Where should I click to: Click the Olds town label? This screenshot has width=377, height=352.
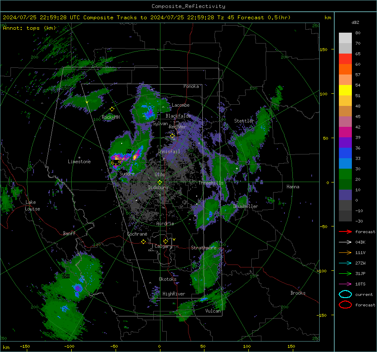tap(160, 175)
